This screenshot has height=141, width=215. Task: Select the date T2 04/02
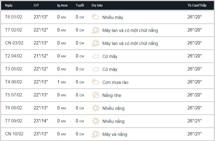point(14,56)
